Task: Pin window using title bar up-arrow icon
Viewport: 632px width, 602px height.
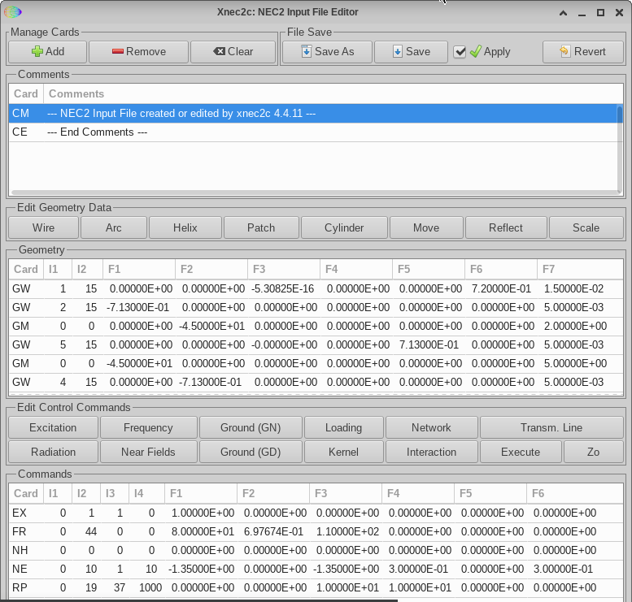Action: point(563,12)
